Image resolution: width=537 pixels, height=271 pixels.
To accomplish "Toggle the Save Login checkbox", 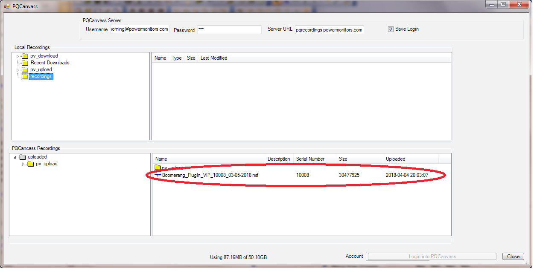I will (x=391, y=29).
